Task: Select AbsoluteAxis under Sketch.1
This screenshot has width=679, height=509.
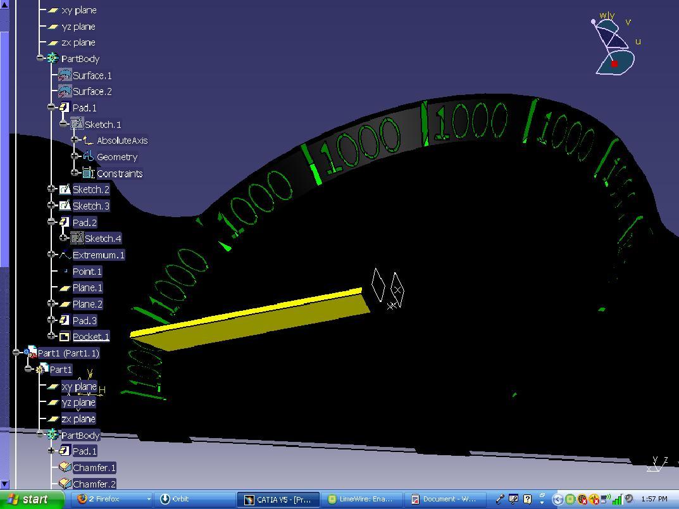Action: coord(122,141)
